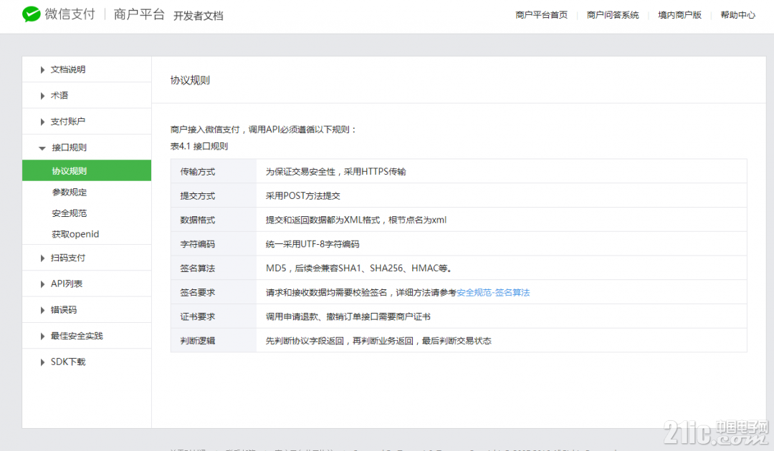774x451 pixels.
Task: Expand the 扫码支付 section arrow
Action: pos(42,258)
